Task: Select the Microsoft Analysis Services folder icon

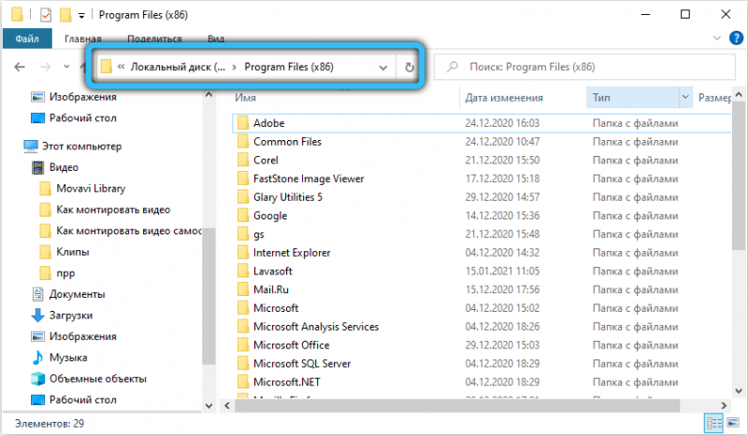Action: [243, 327]
